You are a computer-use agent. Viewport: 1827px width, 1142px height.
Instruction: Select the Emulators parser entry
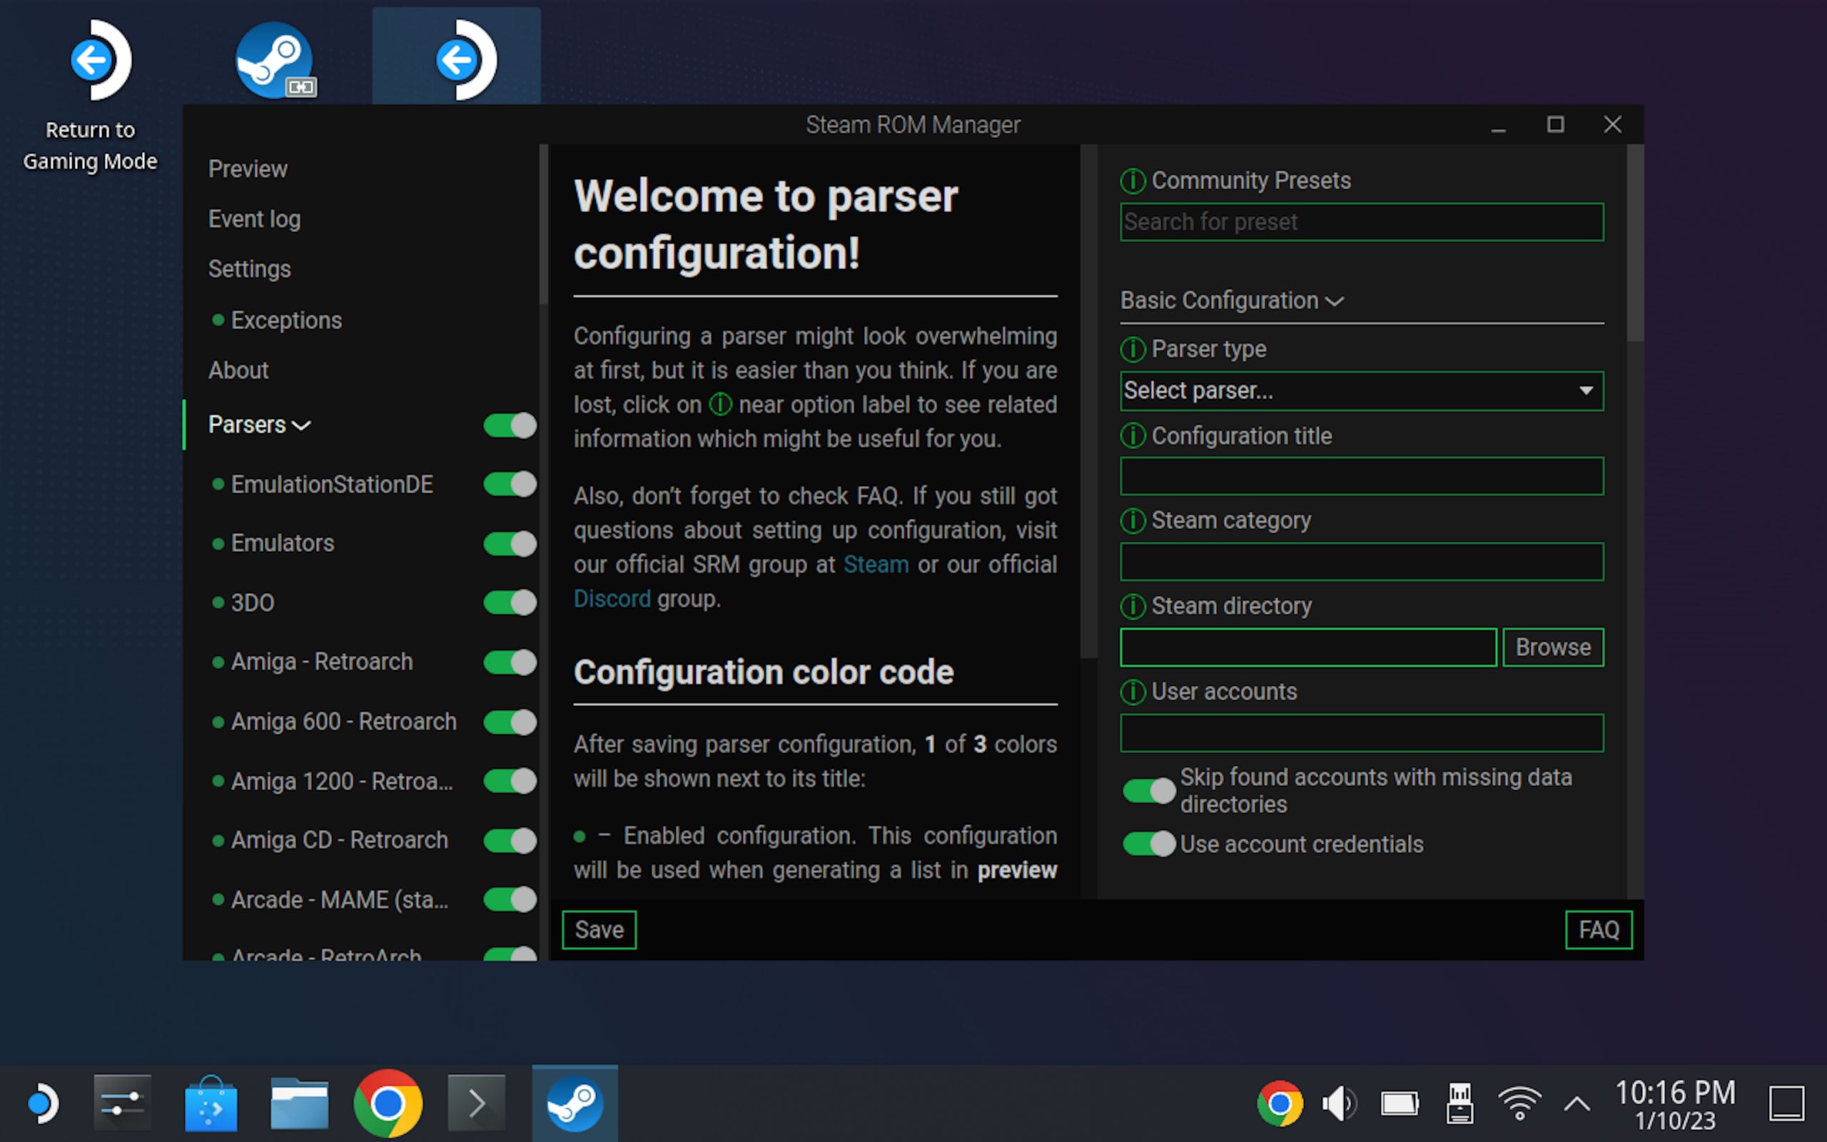283,543
